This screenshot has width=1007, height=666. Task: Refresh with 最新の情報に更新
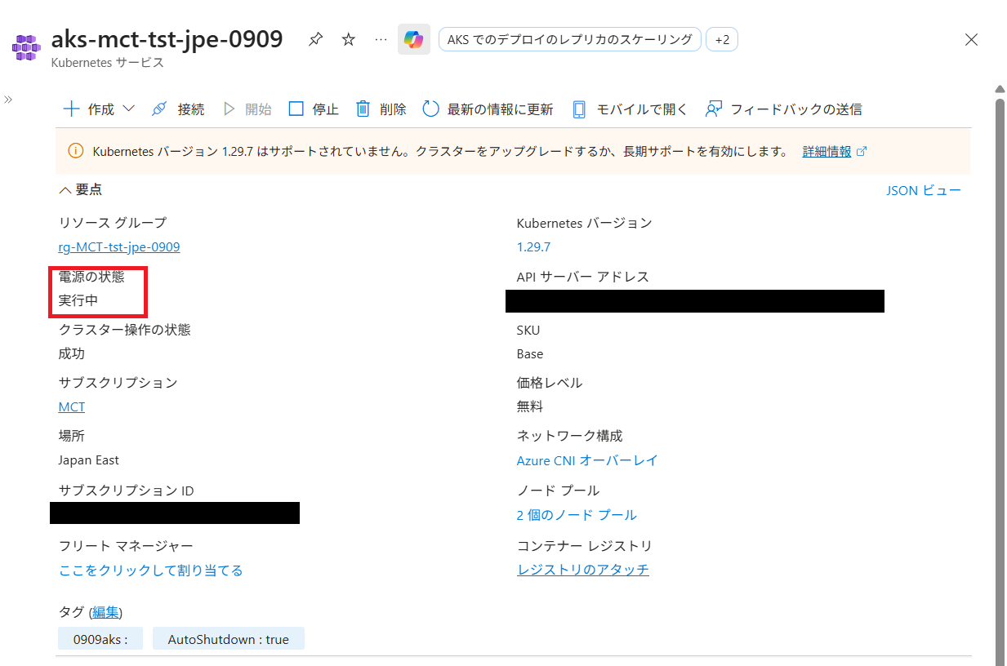[488, 109]
